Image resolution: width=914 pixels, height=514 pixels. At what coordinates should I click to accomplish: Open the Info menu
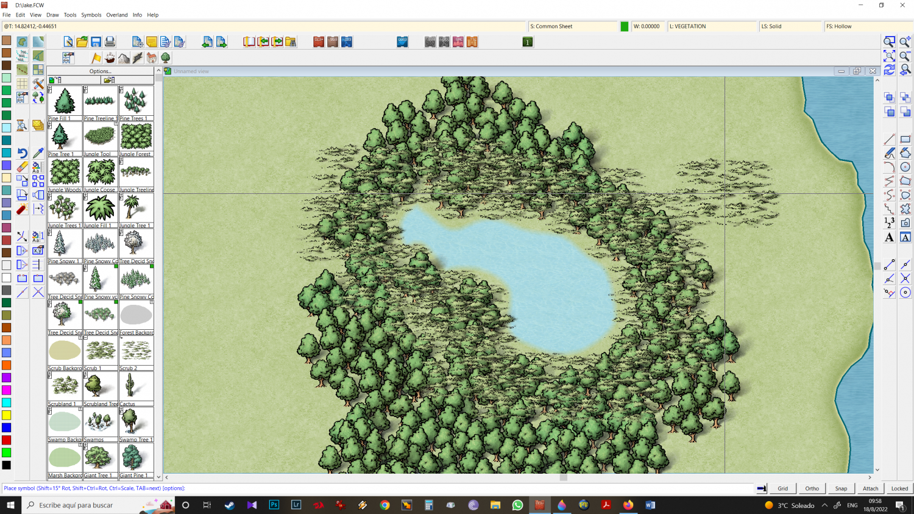(137, 15)
